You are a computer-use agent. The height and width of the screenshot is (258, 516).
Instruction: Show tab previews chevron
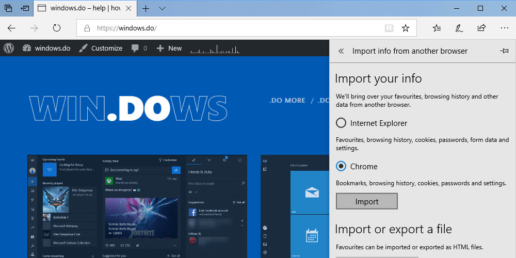pos(162,9)
